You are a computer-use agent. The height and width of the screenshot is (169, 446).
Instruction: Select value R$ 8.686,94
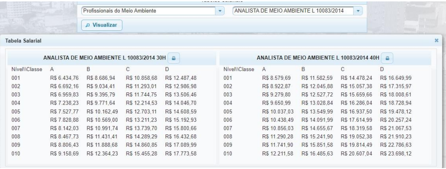pyautogui.click(x=101, y=78)
